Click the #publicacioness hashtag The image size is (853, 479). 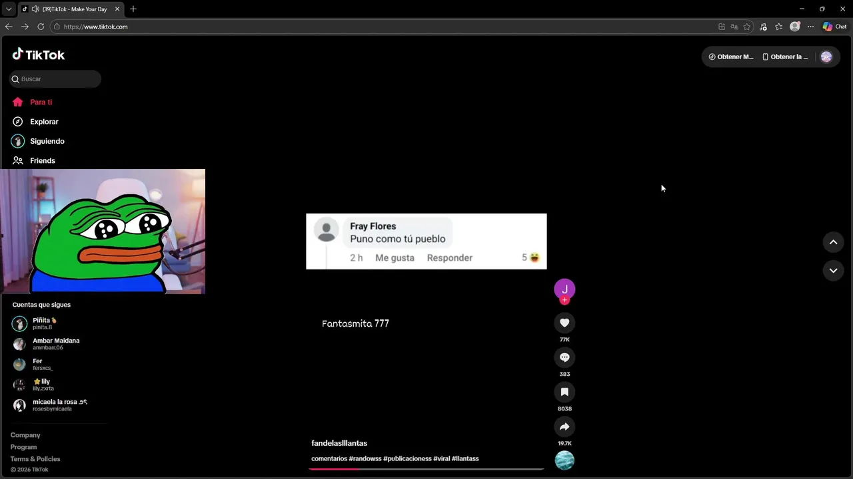407,458
